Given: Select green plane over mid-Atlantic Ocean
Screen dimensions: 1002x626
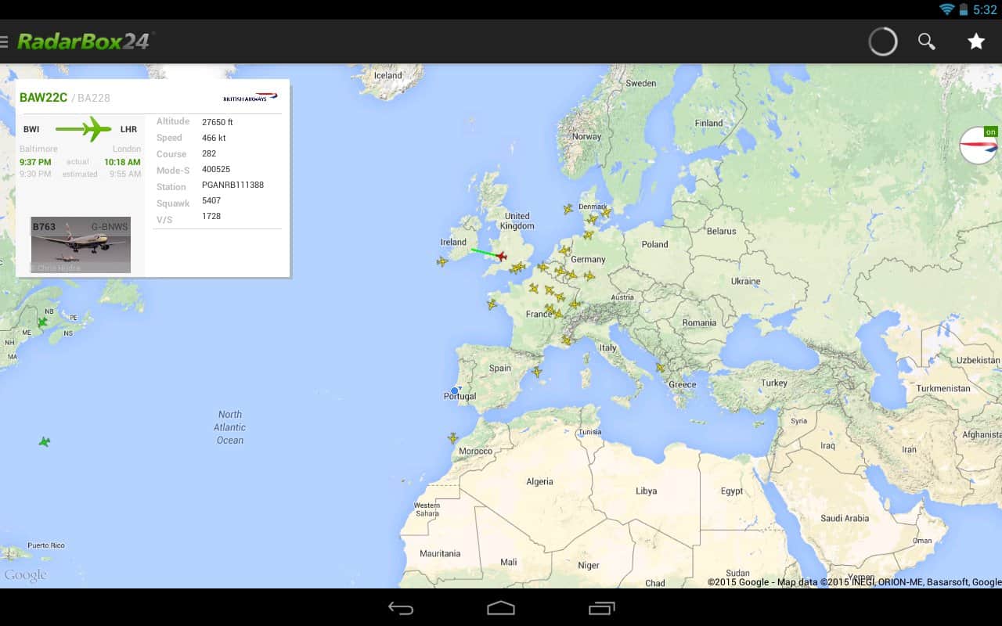Looking at the screenshot, I should [x=45, y=442].
